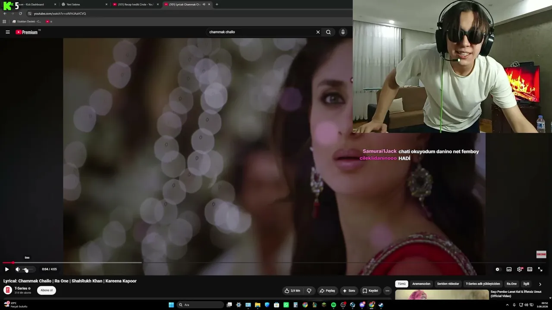Viewport: 552px width, 310px height.
Task: Like the video (3,9 Mn)
Action: click(x=292, y=291)
